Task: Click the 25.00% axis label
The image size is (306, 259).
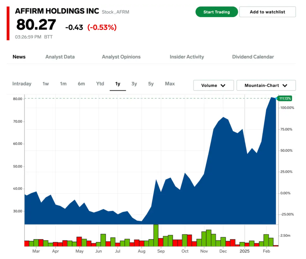Action: click(x=286, y=172)
